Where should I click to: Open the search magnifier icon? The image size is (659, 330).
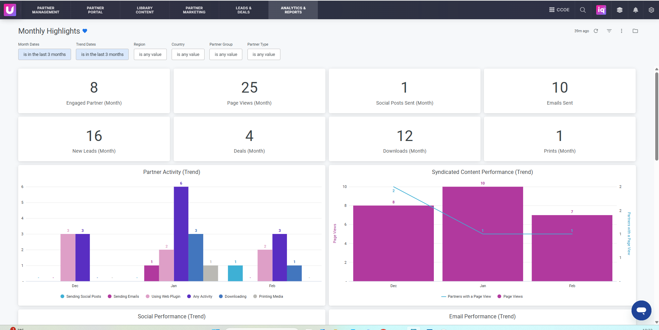[x=583, y=10]
